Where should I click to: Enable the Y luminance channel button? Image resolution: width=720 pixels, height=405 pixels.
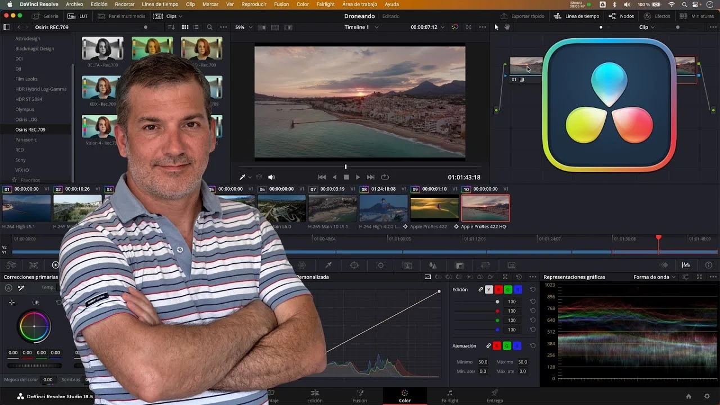[x=489, y=290]
